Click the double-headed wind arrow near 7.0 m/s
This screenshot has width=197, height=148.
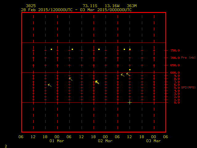pos(97,82)
